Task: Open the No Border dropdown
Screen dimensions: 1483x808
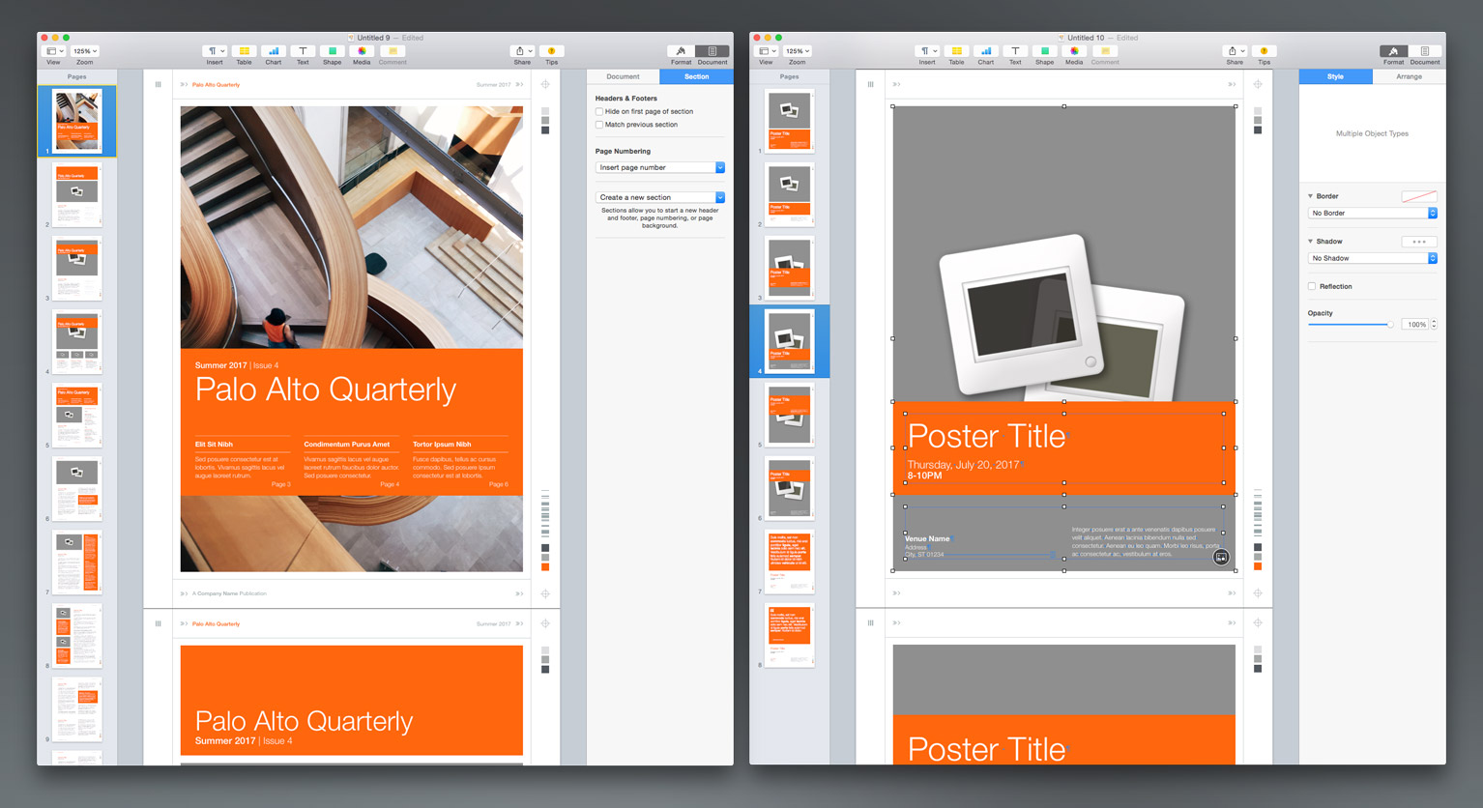Action: (1372, 213)
